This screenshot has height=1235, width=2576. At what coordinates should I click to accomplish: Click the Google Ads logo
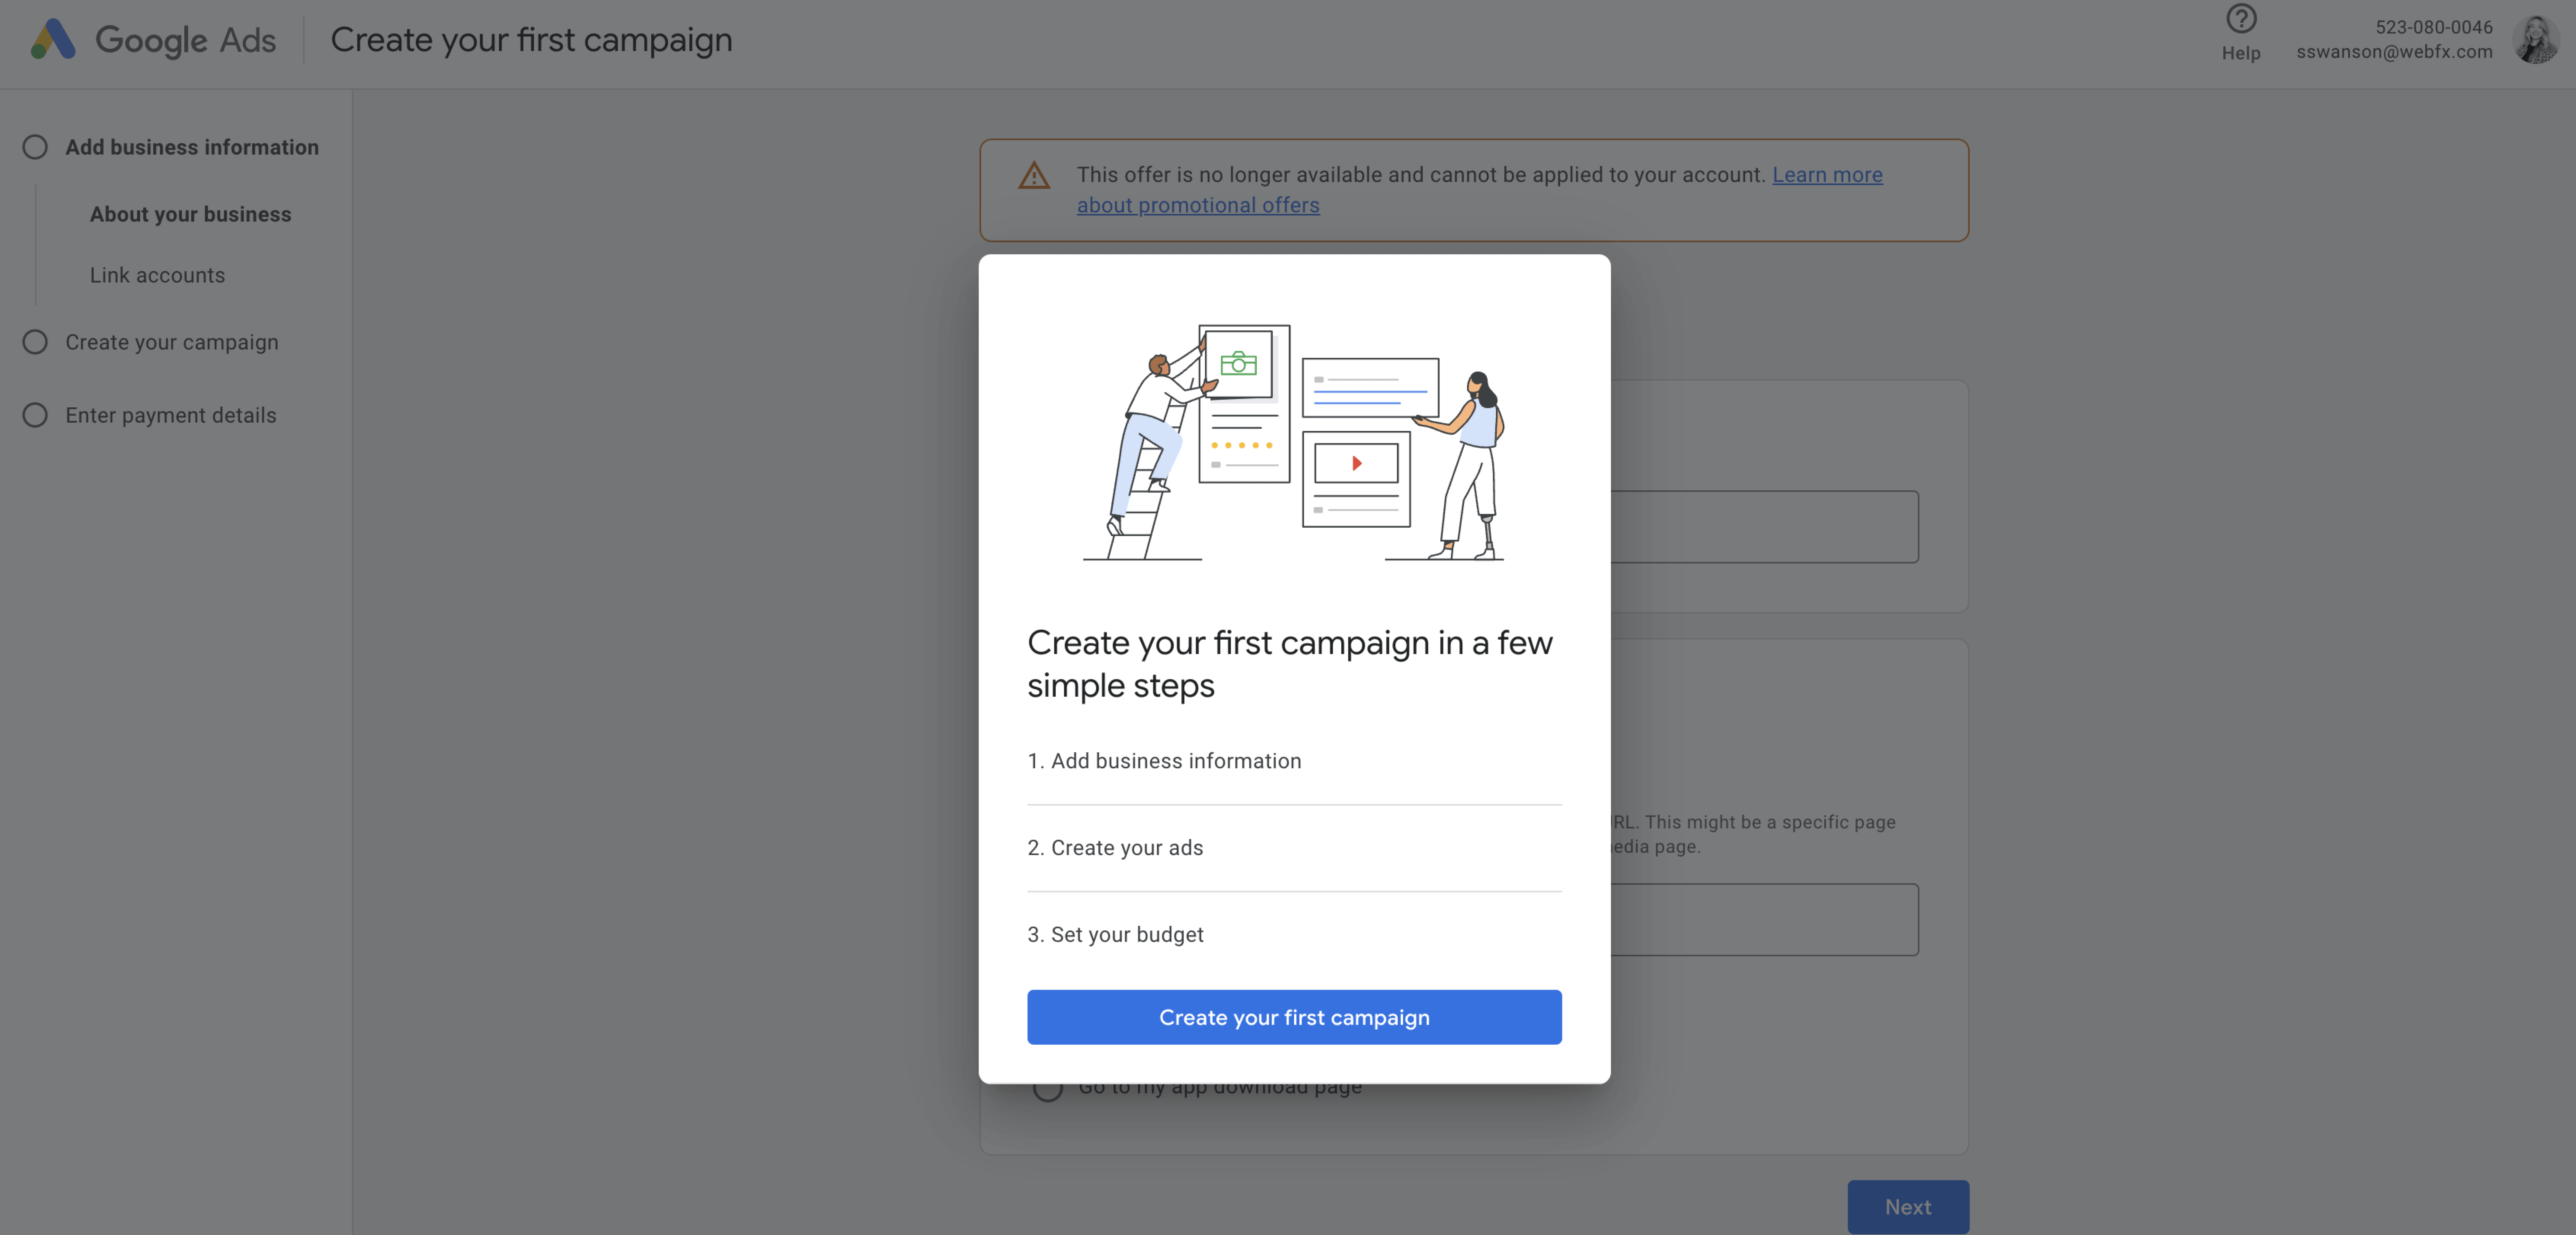[x=150, y=40]
